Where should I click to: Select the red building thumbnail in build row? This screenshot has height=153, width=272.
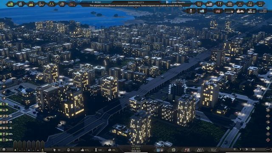[218, 11]
